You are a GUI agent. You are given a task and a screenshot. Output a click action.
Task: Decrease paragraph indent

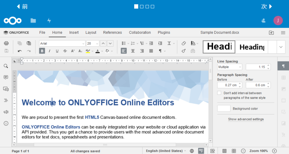(x=151, y=43)
